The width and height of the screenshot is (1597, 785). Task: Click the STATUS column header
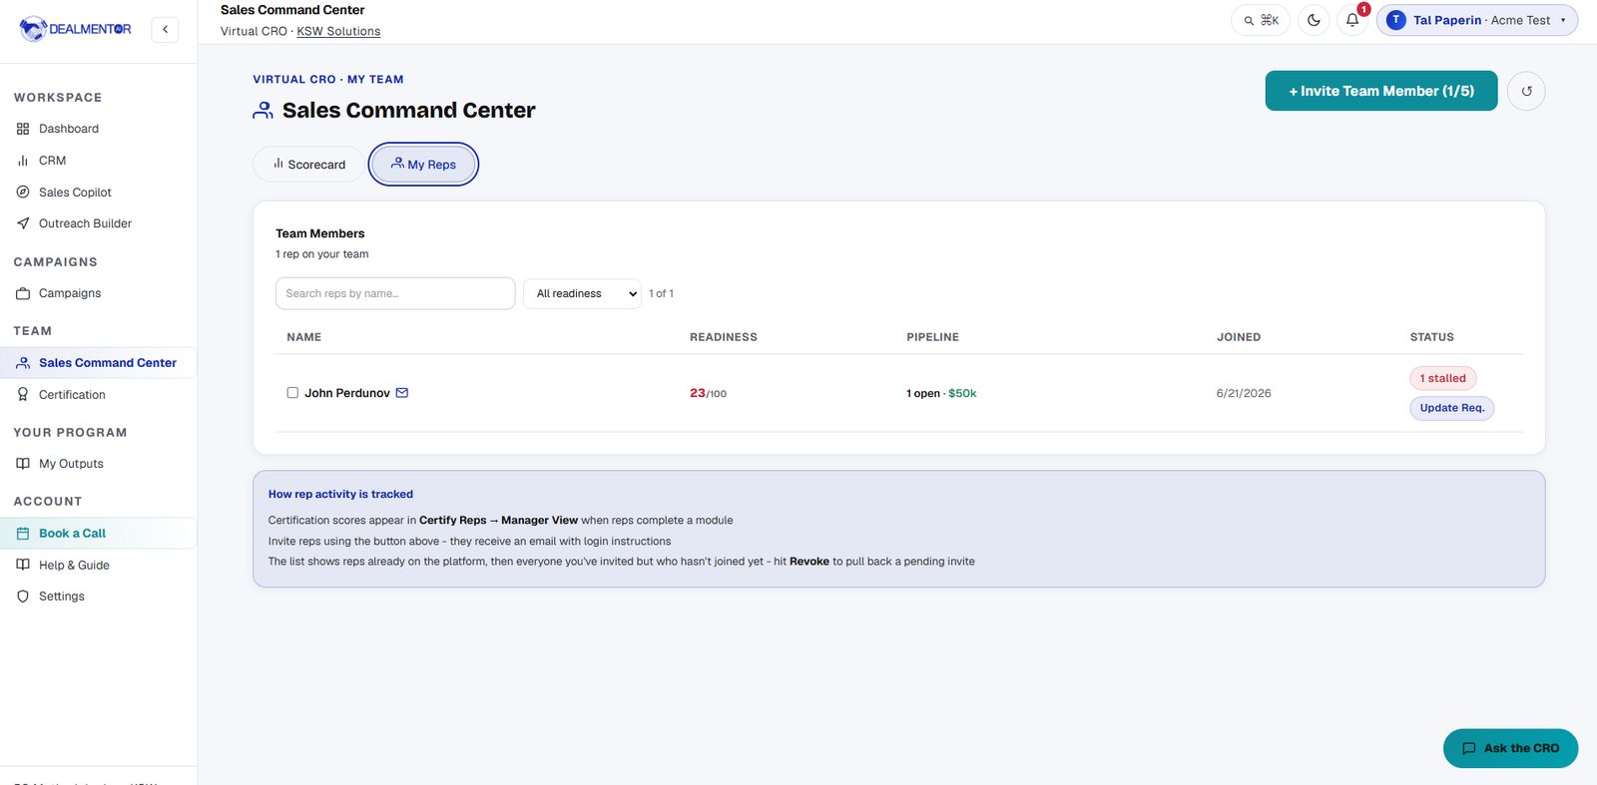pyautogui.click(x=1431, y=337)
